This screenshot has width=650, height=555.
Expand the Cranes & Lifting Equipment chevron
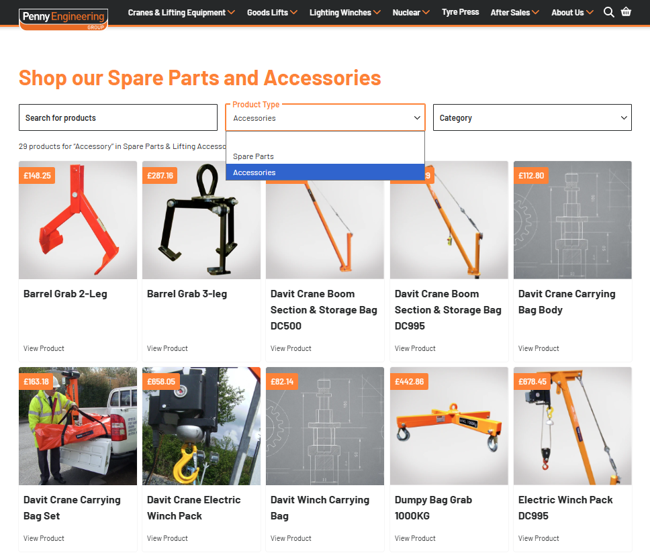230,12
